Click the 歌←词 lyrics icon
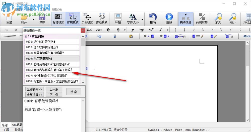The image size is (251, 132). tap(149, 36)
